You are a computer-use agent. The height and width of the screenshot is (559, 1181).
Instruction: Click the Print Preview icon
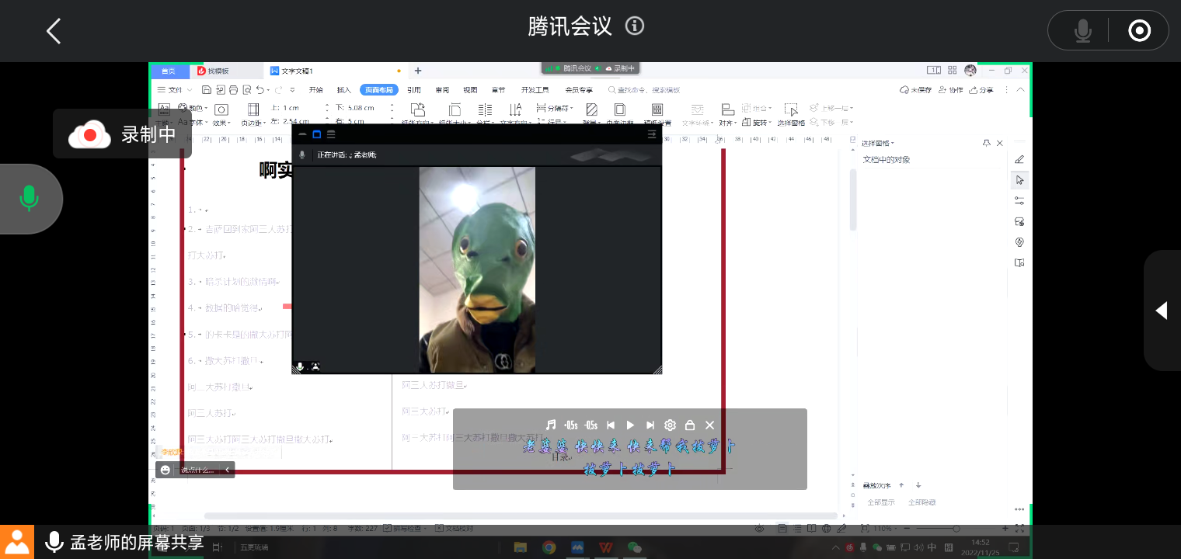(246, 90)
